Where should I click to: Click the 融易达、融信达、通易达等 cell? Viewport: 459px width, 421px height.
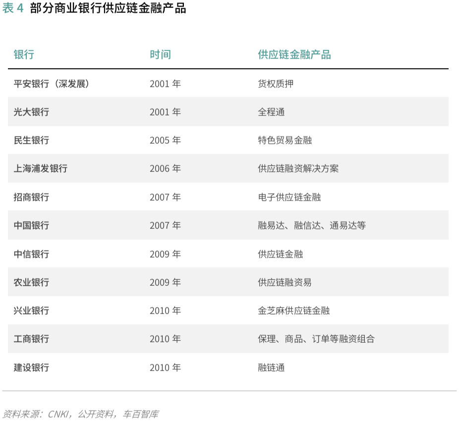[x=312, y=225]
